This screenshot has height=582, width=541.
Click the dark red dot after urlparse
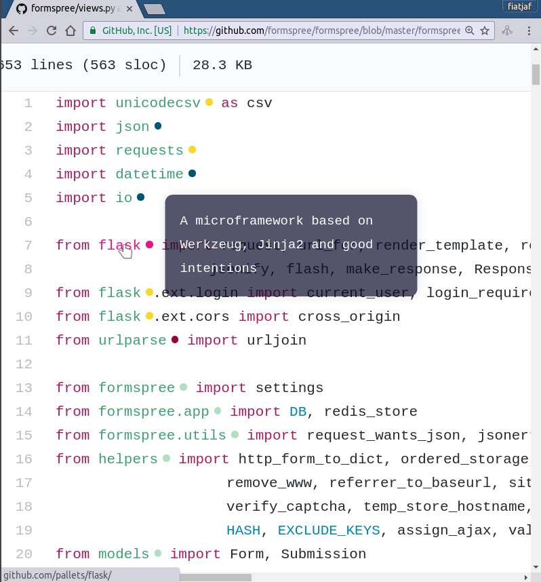tap(175, 339)
